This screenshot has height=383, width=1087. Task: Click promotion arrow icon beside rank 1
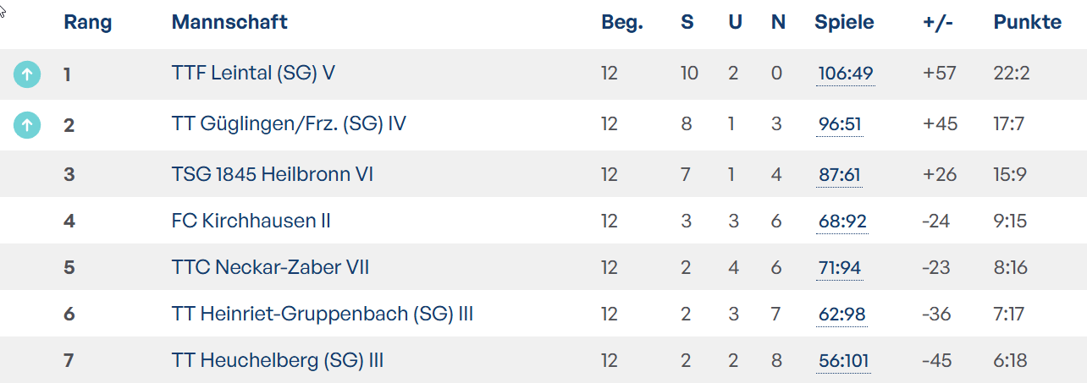click(x=27, y=74)
